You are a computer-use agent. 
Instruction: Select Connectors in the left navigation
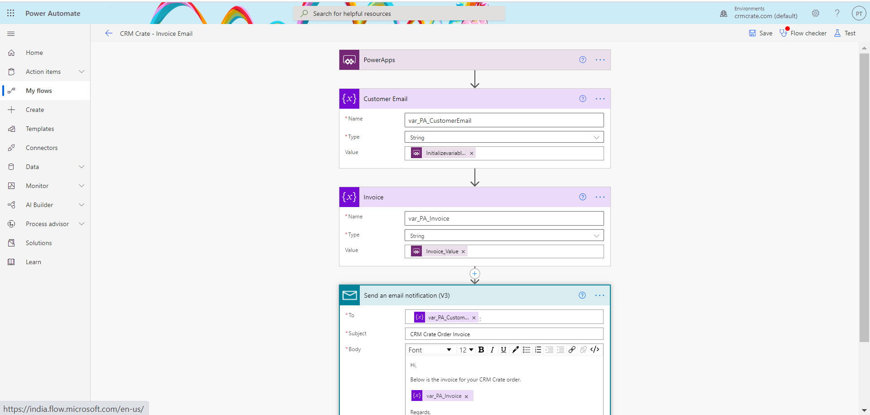tap(42, 147)
